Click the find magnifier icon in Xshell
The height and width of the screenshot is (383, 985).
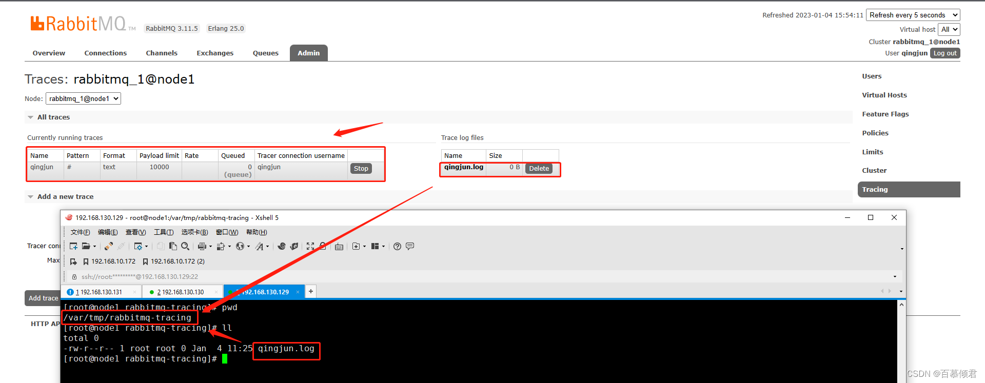(185, 246)
